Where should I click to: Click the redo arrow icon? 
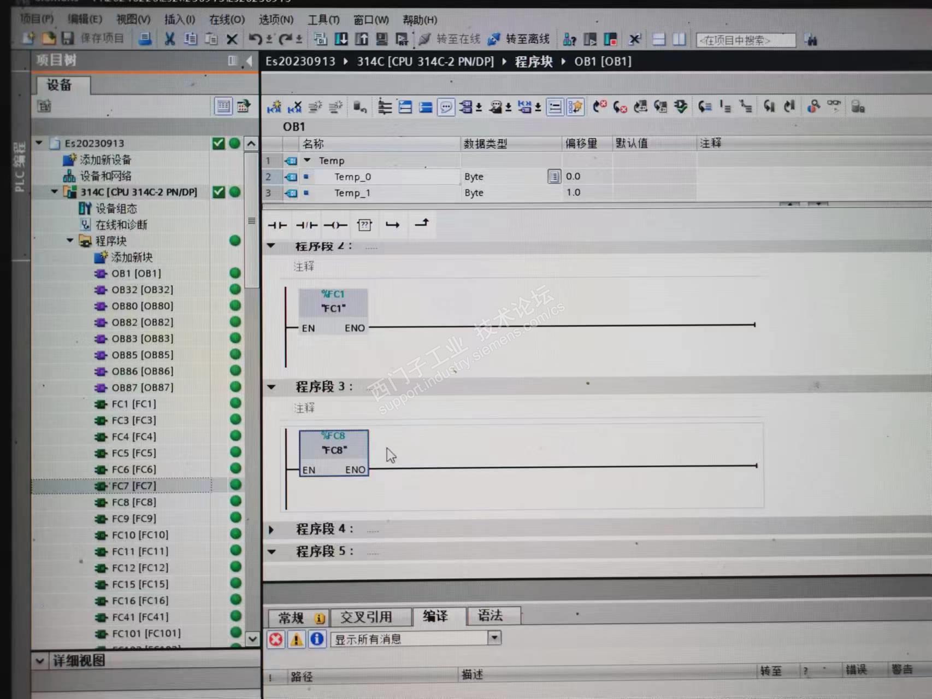coord(285,39)
